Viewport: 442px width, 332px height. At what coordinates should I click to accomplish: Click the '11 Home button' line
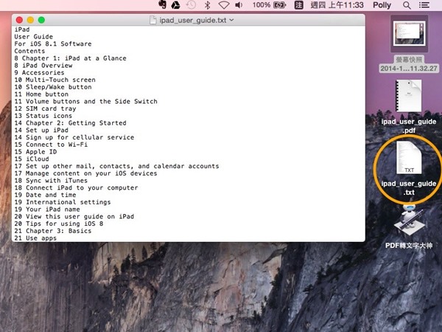pos(41,94)
